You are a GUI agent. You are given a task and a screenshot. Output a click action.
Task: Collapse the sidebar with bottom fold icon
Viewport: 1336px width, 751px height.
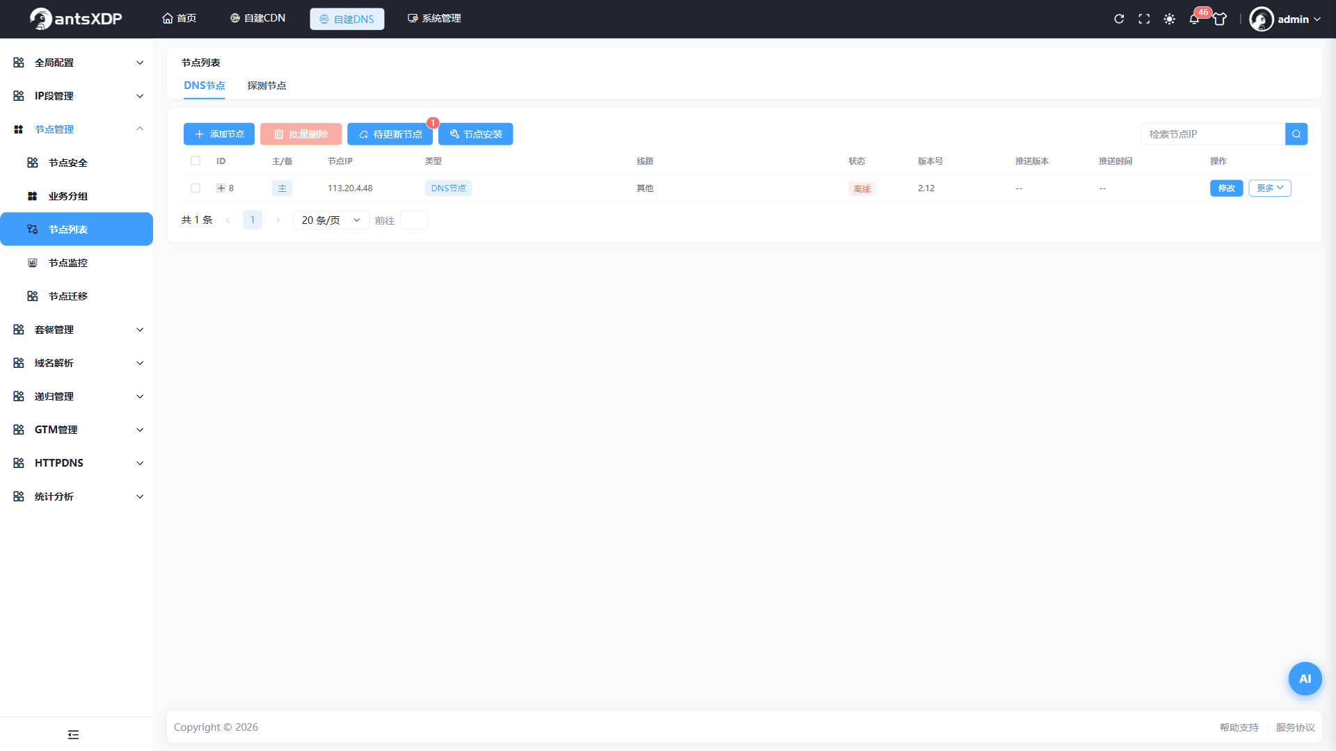click(73, 734)
